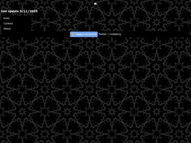The height and width of the screenshot is (143, 191).
Task: Click empty black area below About in sidebar
Action: [x=16, y=34]
